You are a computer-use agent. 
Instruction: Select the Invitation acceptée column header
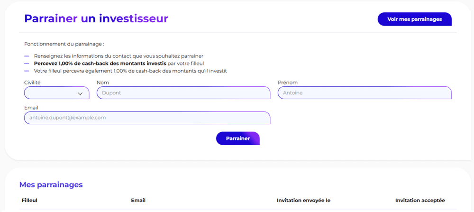pyautogui.click(x=420, y=201)
